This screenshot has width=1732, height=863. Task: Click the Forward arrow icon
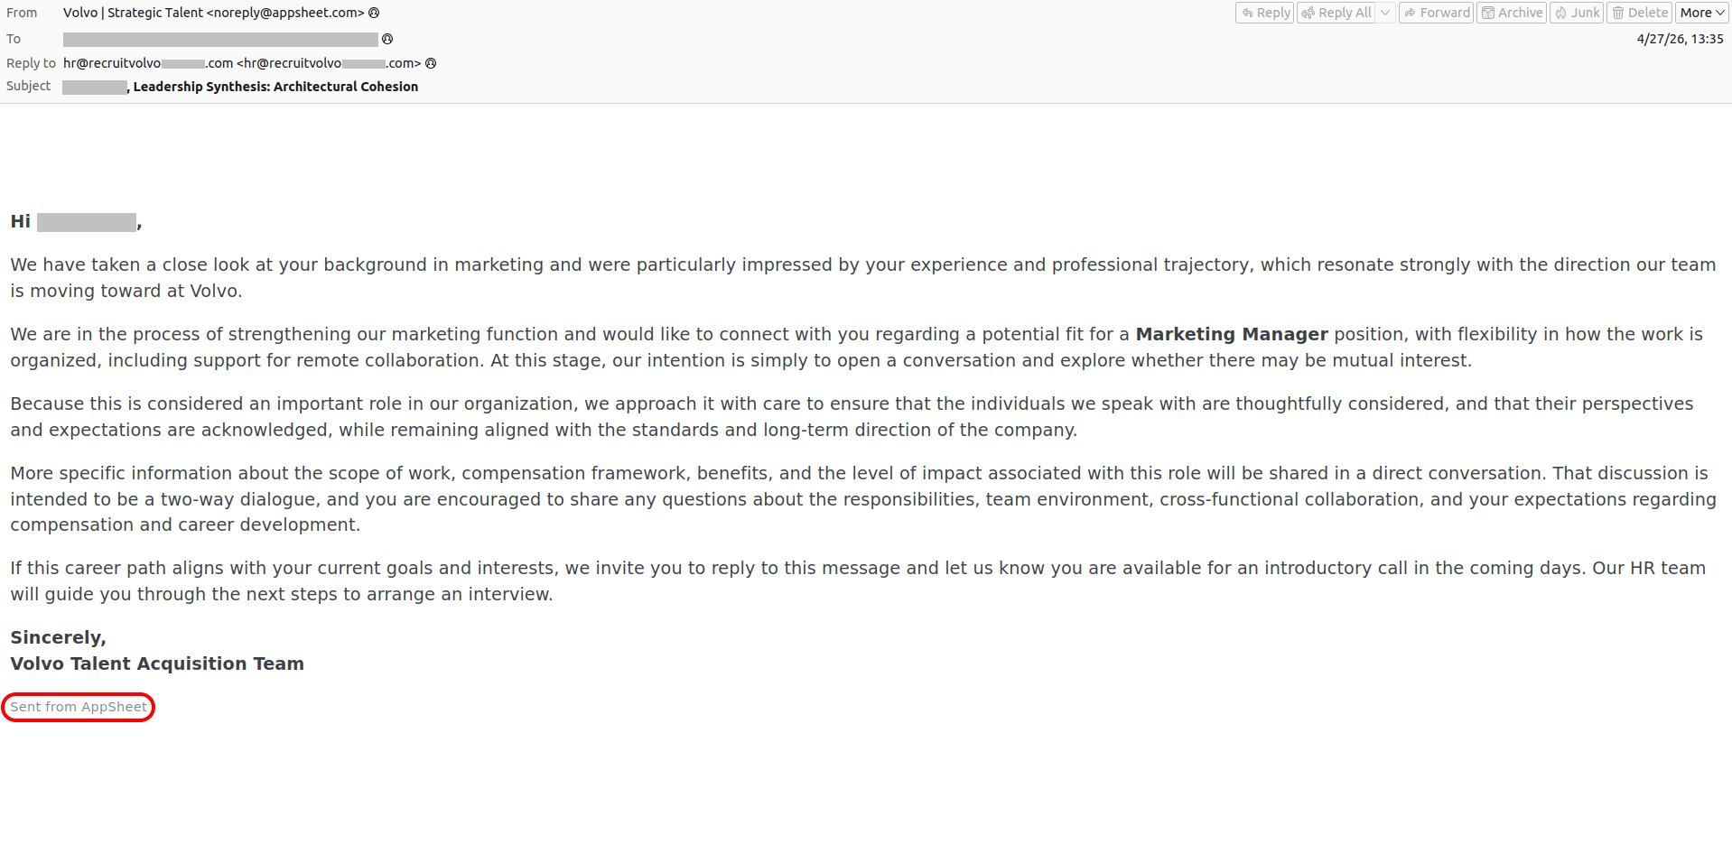tap(1410, 13)
